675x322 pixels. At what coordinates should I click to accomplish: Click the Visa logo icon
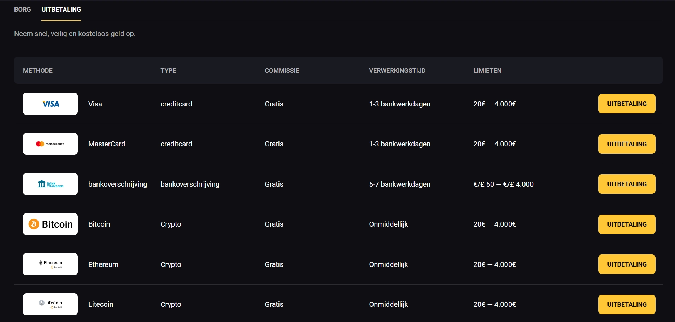point(50,104)
